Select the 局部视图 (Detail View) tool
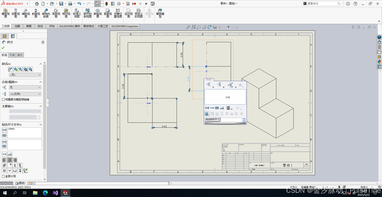Viewport: 382px width, 197px height. pos(56,13)
